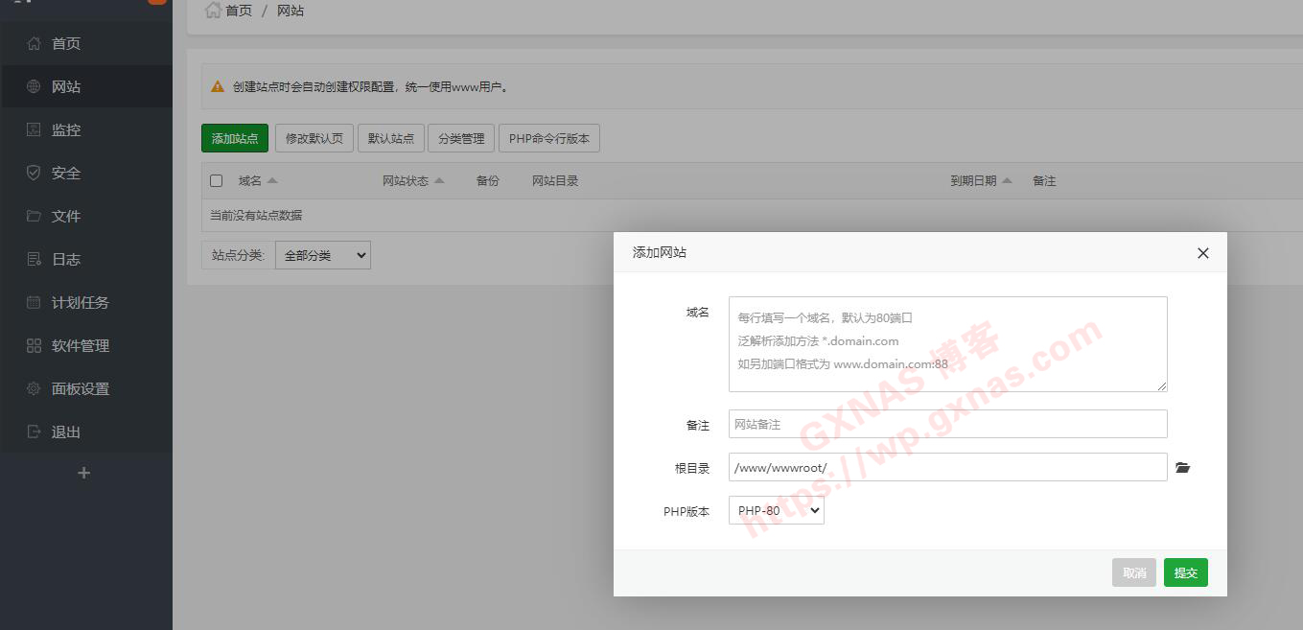Close the 添加网站 dialog
The width and height of the screenshot is (1303, 630).
[x=1202, y=253]
